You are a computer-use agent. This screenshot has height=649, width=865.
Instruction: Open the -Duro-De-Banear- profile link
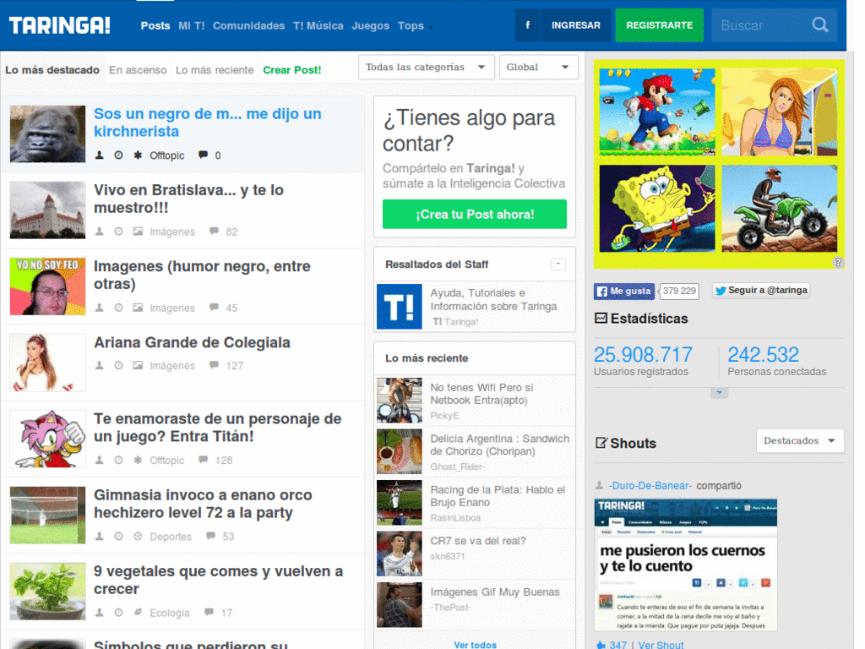(650, 486)
